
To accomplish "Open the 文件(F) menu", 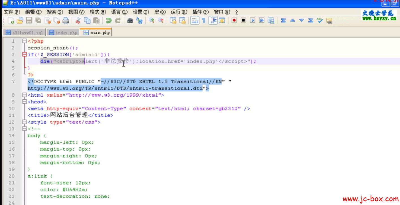I will 12,12.
